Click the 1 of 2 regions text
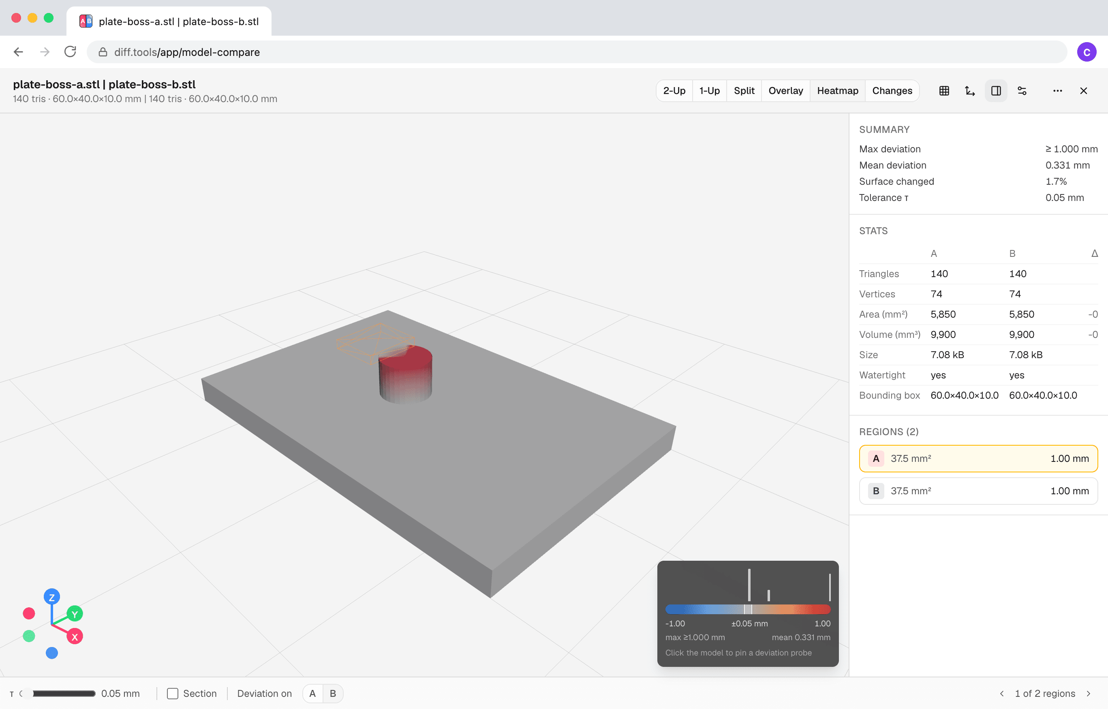 pyautogui.click(x=1045, y=693)
